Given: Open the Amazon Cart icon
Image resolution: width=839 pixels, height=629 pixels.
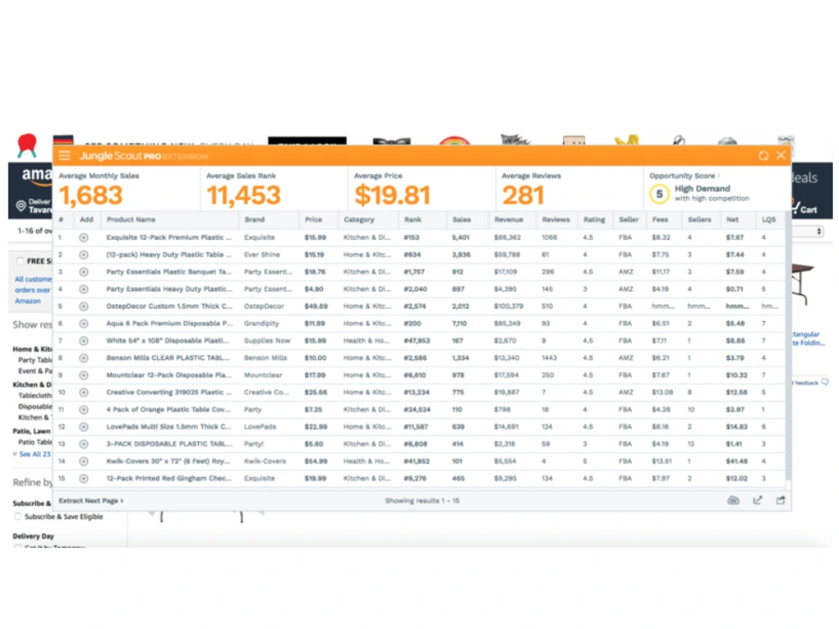Looking at the screenshot, I should (x=805, y=207).
